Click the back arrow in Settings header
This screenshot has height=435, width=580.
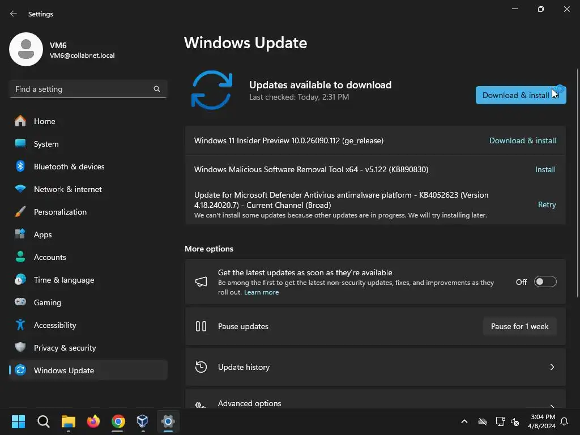[x=14, y=14]
